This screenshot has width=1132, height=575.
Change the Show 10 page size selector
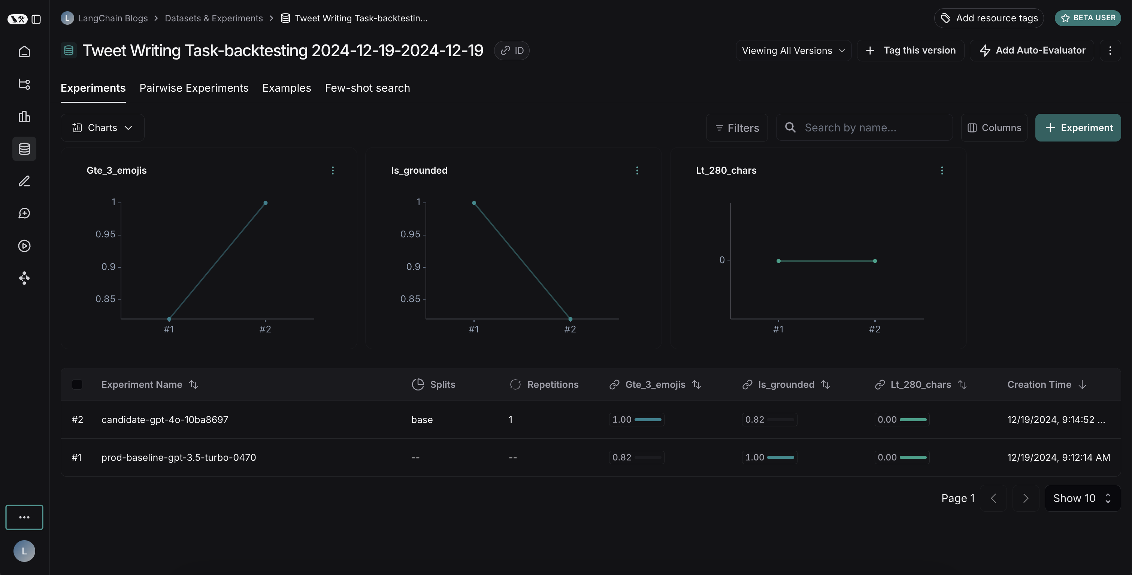1082,498
